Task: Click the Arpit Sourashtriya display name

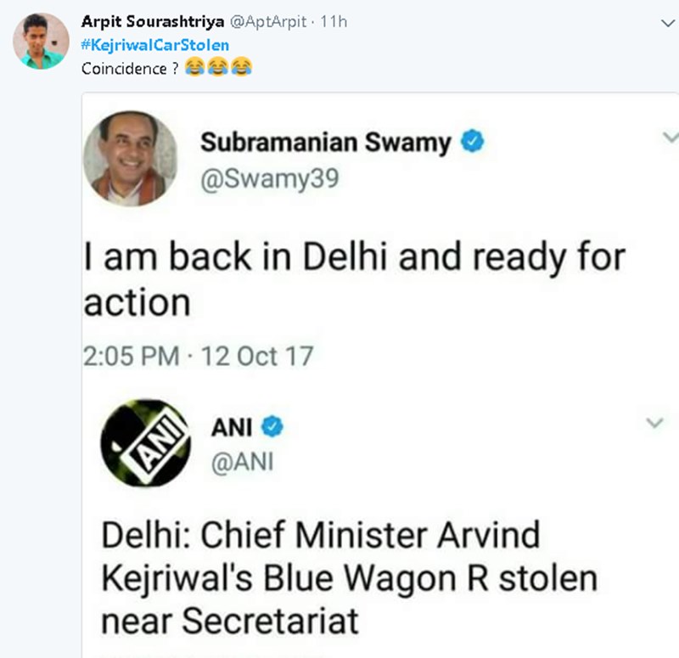Action: [x=148, y=23]
